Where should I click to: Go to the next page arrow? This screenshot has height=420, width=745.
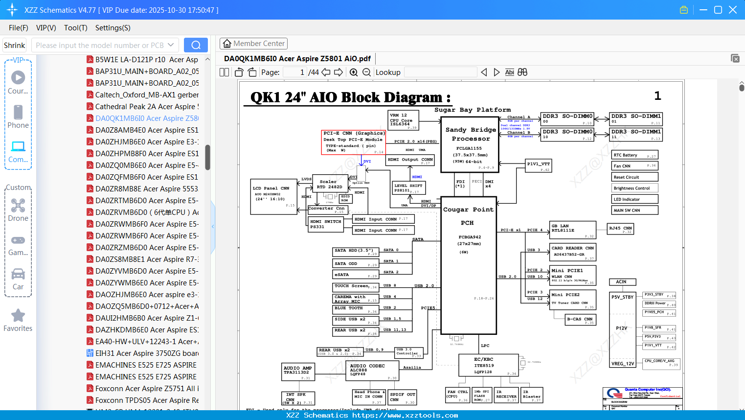[x=339, y=72]
